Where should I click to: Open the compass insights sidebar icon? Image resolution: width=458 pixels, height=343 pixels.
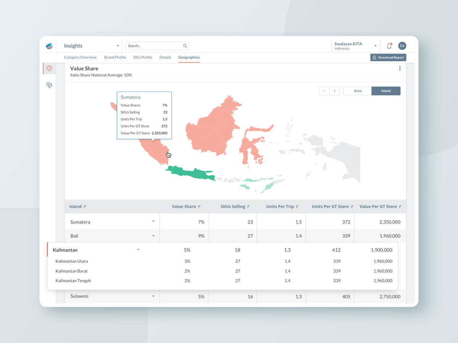coord(49,69)
